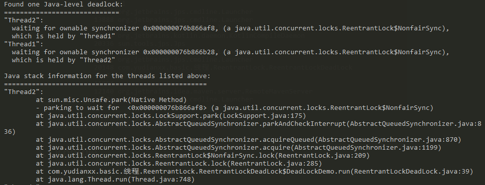The width and height of the screenshot is (485, 185).
Task: Click the "Thread2": label under stack information
Action: (24, 92)
